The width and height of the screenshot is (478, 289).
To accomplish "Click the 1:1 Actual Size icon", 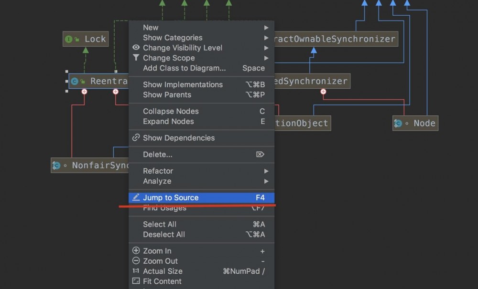I will coord(136,271).
